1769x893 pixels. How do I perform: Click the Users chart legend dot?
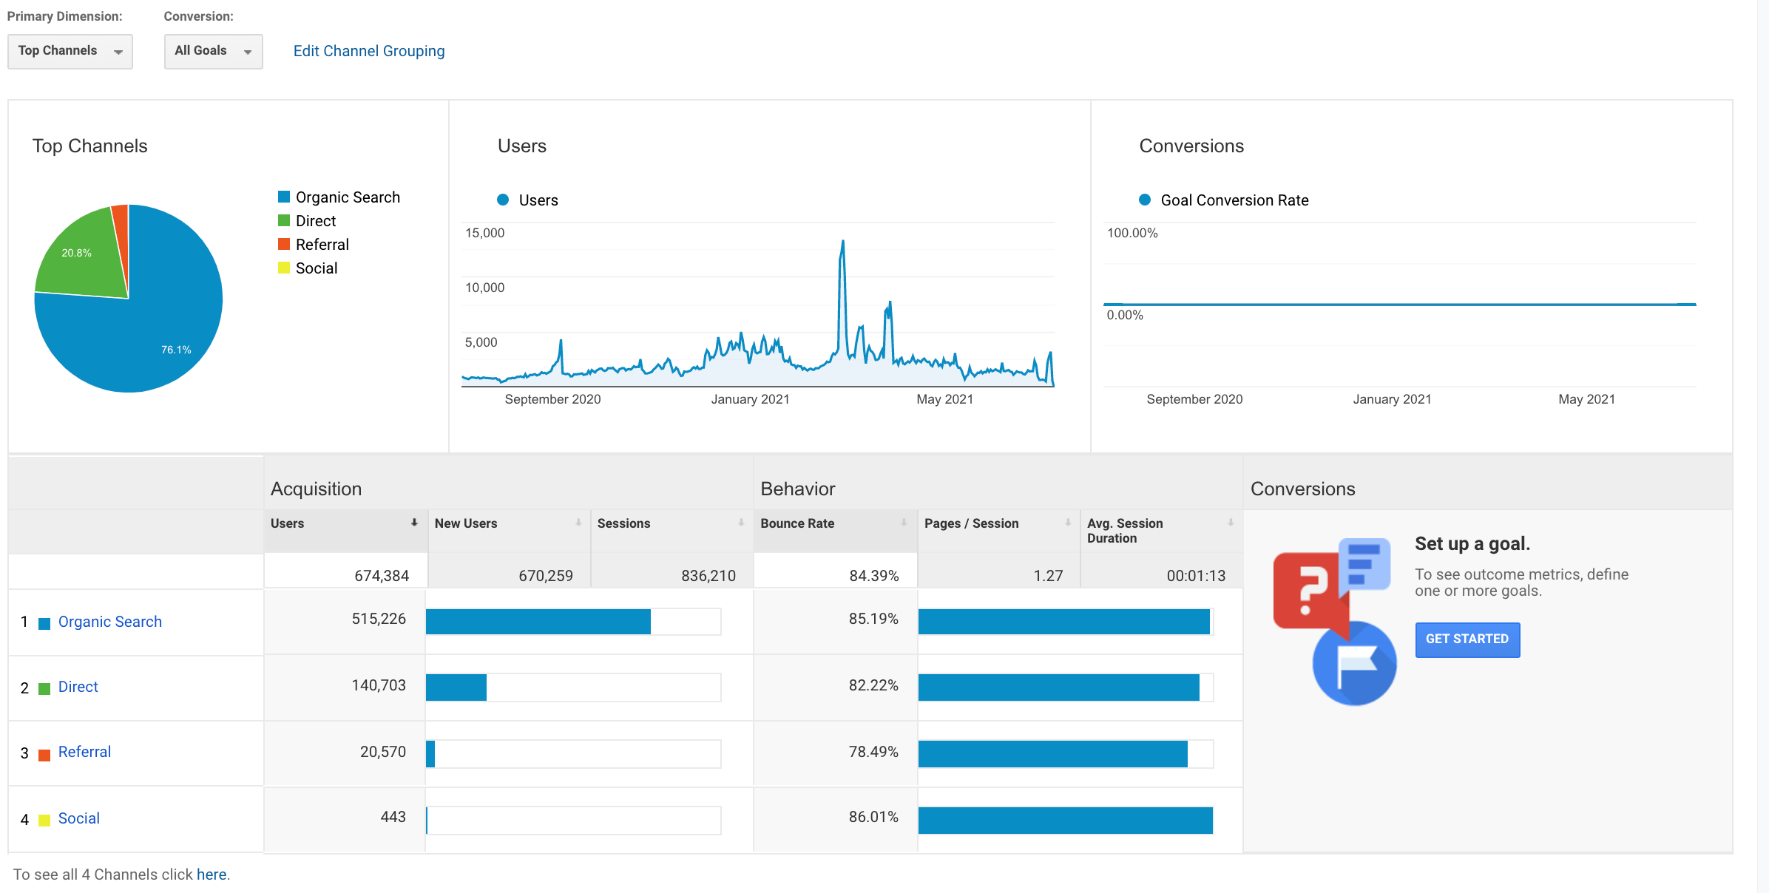tap(503, 200)
